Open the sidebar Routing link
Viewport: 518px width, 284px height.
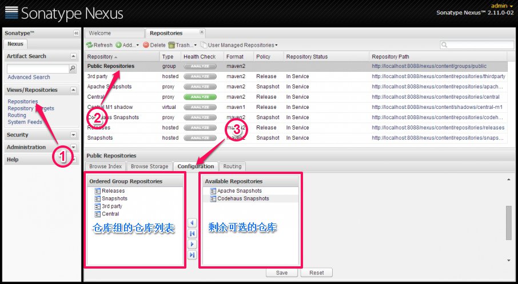coord(17,115)
